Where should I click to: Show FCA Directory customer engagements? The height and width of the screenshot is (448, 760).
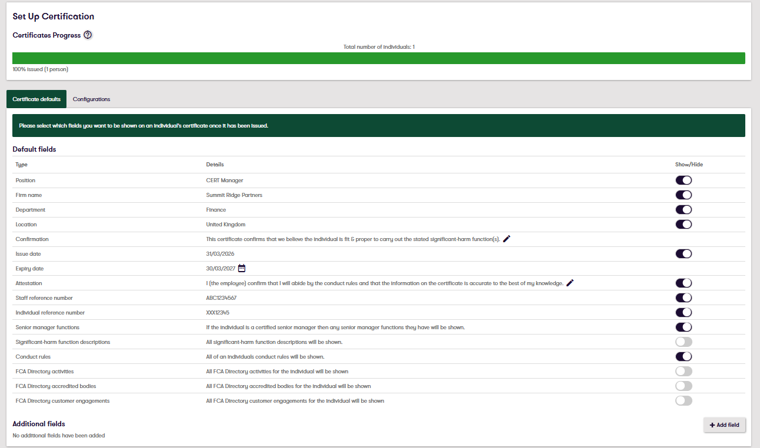(x=684, y=400)
